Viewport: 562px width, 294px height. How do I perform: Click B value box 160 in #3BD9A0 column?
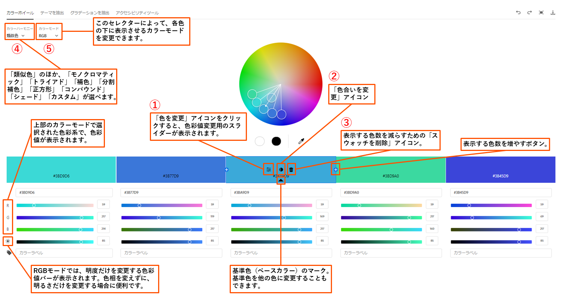point(432,228)
